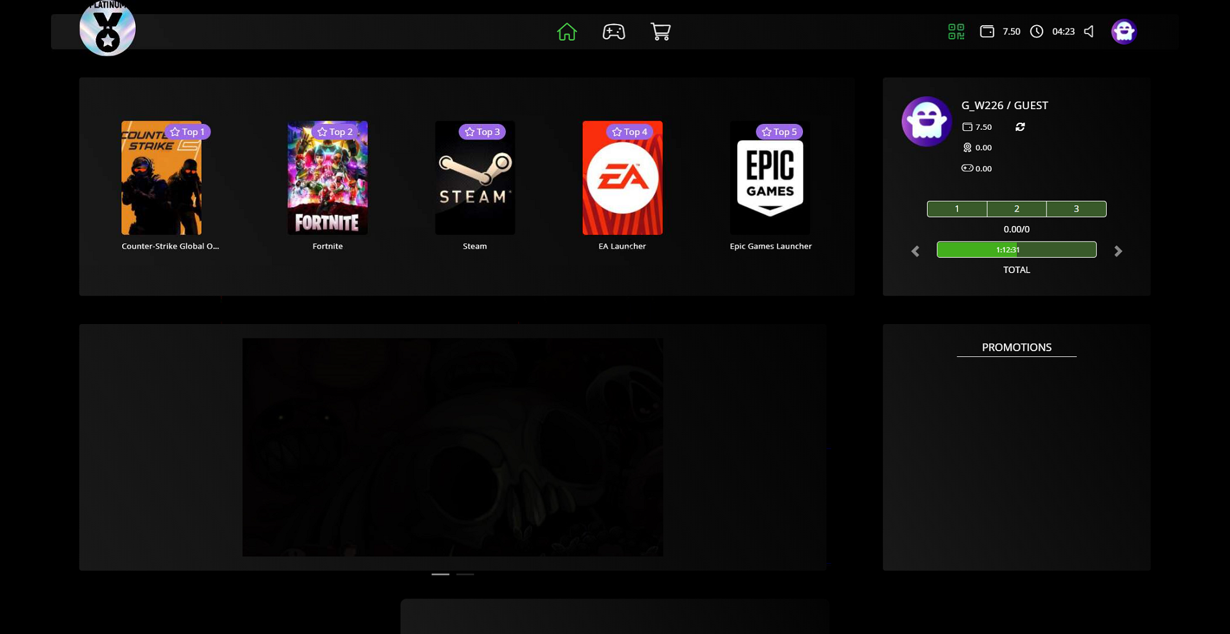Click the Counter-Strike Global O... title text
The image size is (1230, 634).
point(171,246)
